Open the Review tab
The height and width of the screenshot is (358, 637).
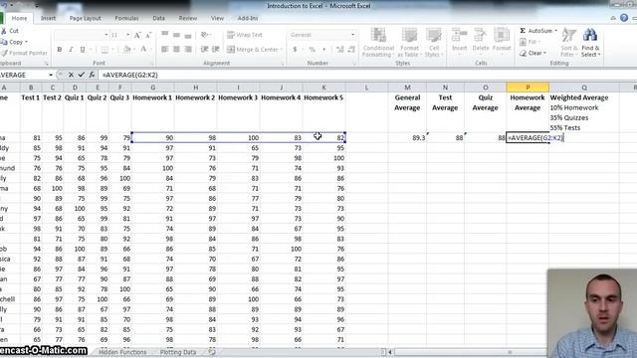[x=188, y=18]
